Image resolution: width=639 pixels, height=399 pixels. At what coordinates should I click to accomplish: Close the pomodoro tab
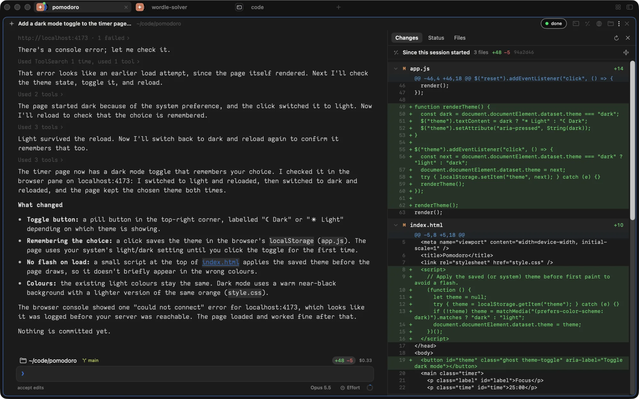coord(126,7)
